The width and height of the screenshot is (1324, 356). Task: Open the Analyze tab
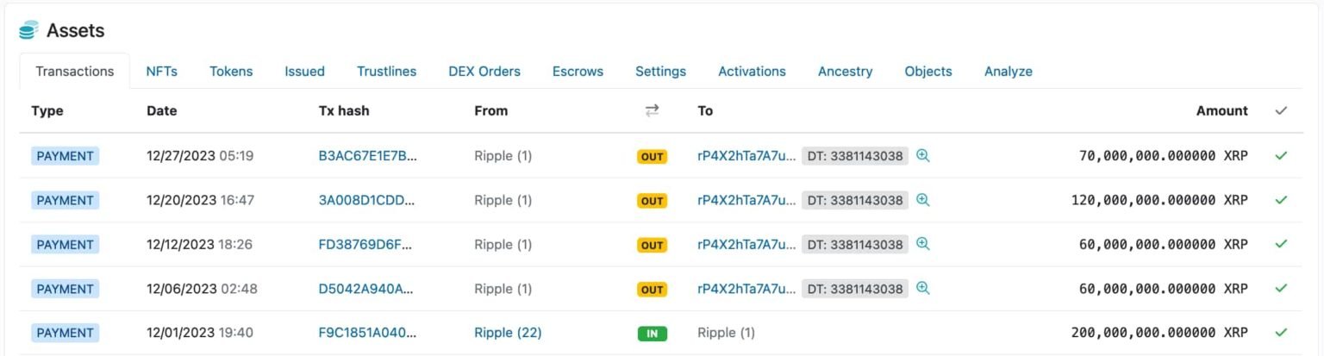(1008, 72)
